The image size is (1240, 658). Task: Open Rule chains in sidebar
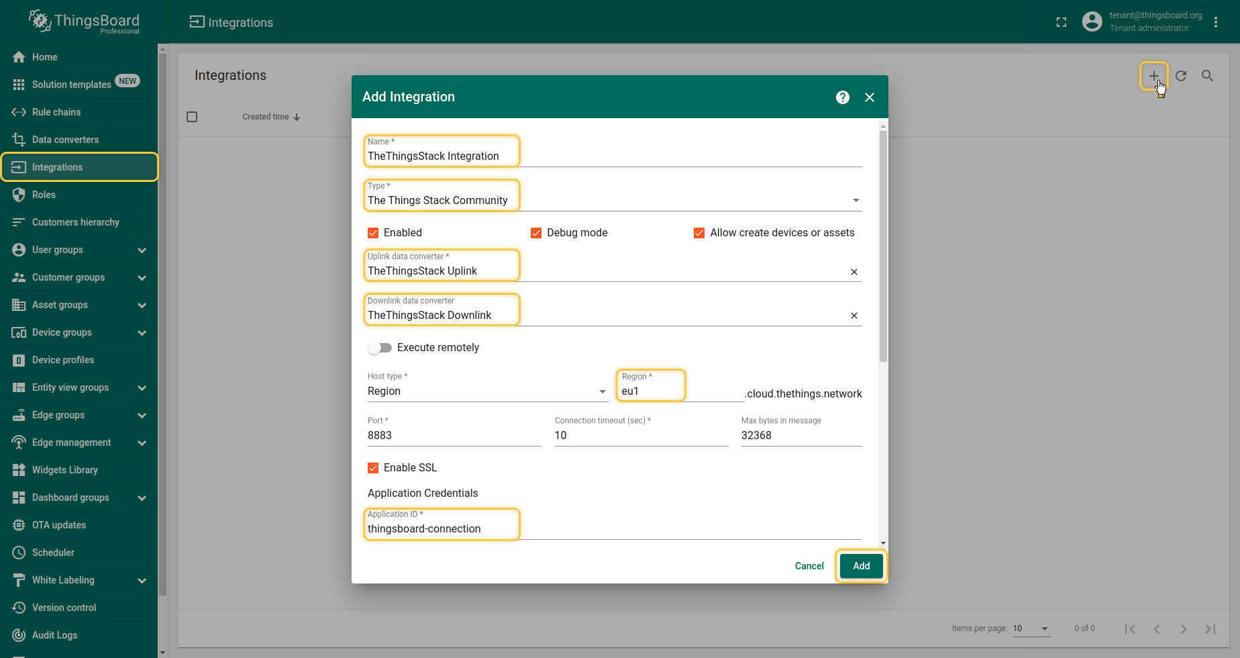tap(56, 112)
